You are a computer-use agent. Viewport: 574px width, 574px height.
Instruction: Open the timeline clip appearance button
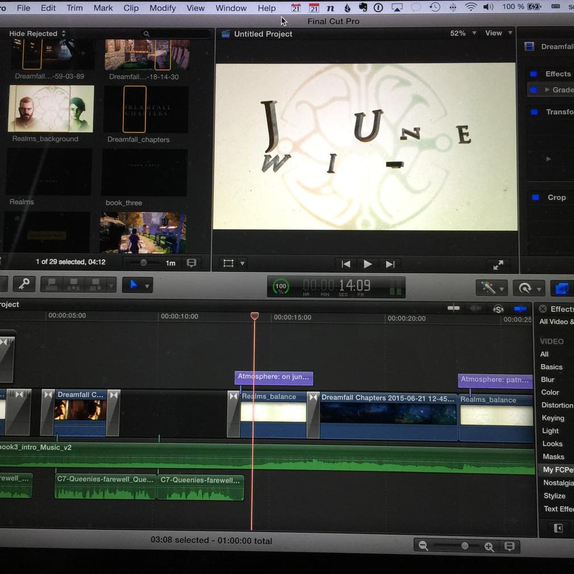pyautogui.click(x=509, y=547)
